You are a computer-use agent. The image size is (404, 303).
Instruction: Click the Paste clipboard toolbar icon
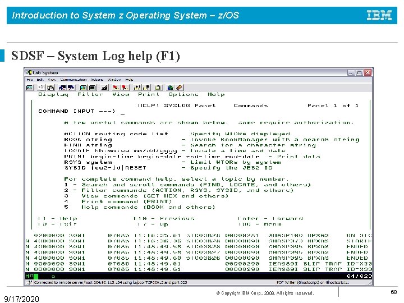pyautogui.click(x=50, y=88)
